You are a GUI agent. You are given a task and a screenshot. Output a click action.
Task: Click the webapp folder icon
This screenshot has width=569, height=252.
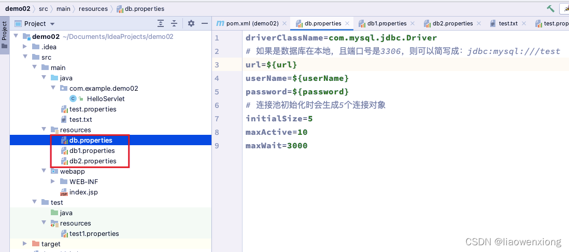click(54, 171)
